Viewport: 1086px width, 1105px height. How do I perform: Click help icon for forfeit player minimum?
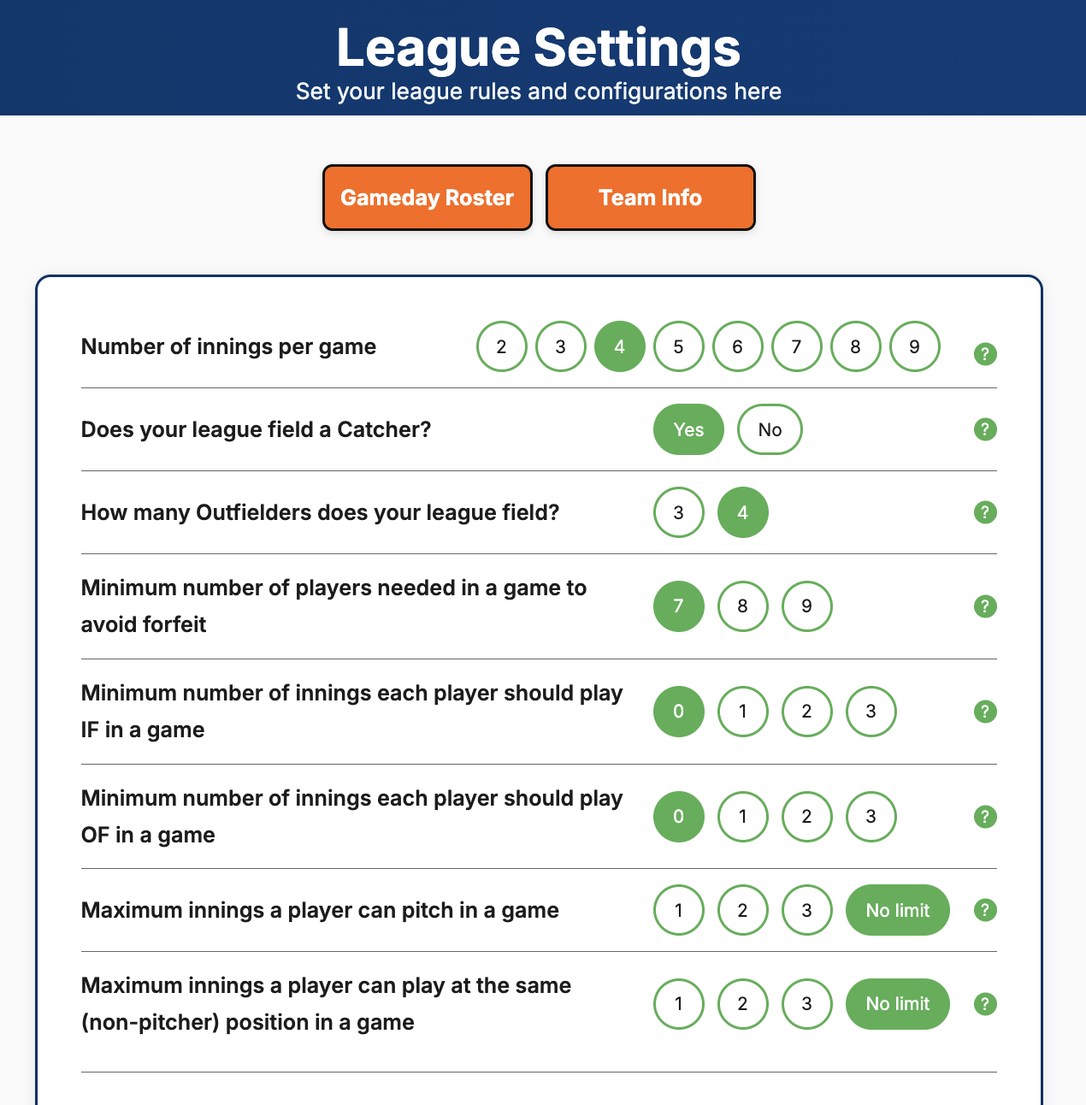(985, 606)
